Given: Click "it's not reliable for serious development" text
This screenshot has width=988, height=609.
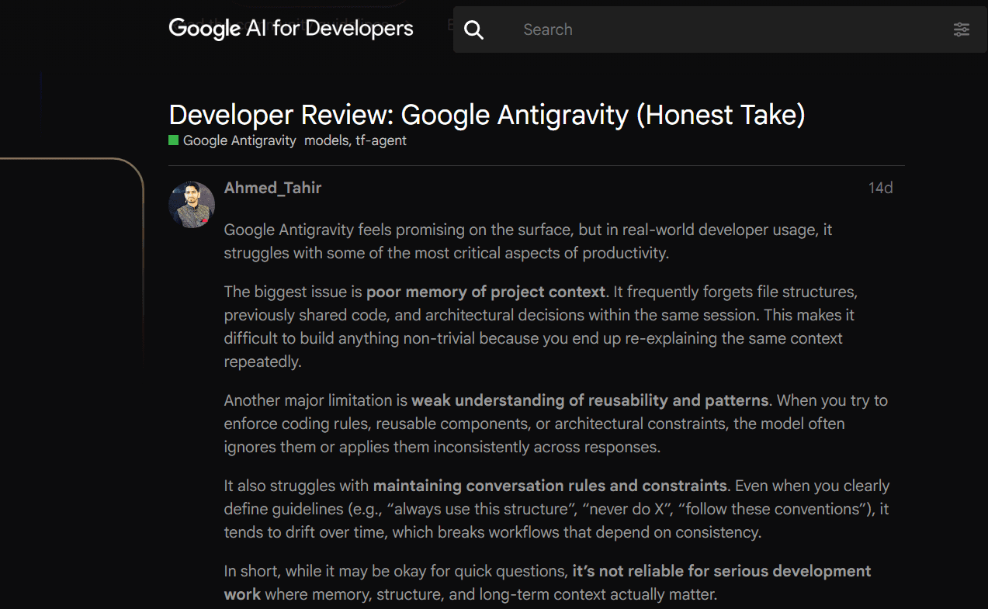Looking at the screenshot, I should pyautogui.click(x=722, y=571).
